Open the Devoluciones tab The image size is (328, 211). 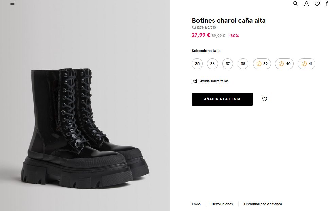pos(222,204)
